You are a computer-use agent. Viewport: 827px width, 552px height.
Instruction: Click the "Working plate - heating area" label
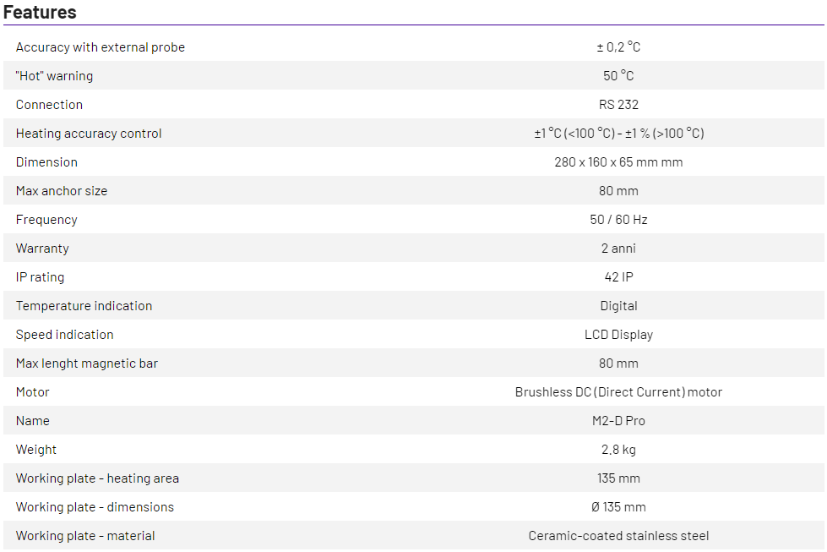(x=97, y=478)
